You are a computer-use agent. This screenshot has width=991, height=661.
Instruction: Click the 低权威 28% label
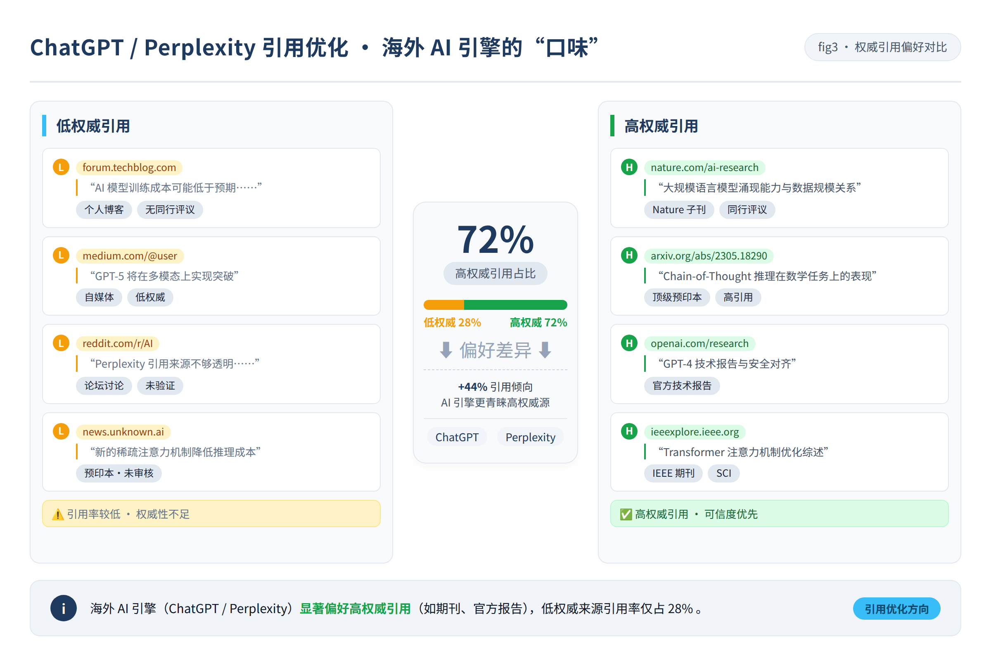(452, 323)
